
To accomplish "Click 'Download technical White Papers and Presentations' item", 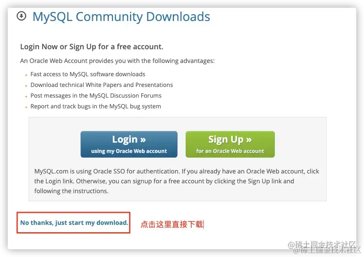I will [102, 85].
